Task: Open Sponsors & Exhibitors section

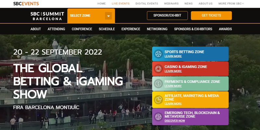Action: [193, 29]
